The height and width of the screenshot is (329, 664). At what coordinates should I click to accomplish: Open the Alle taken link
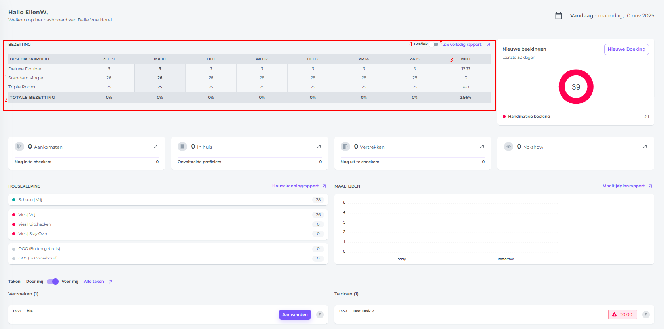click(94, 282)
